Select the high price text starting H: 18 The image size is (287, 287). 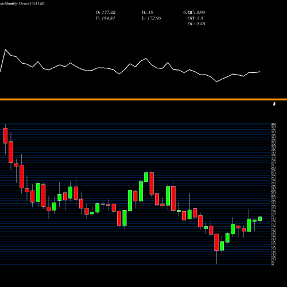tap(147, 13)
